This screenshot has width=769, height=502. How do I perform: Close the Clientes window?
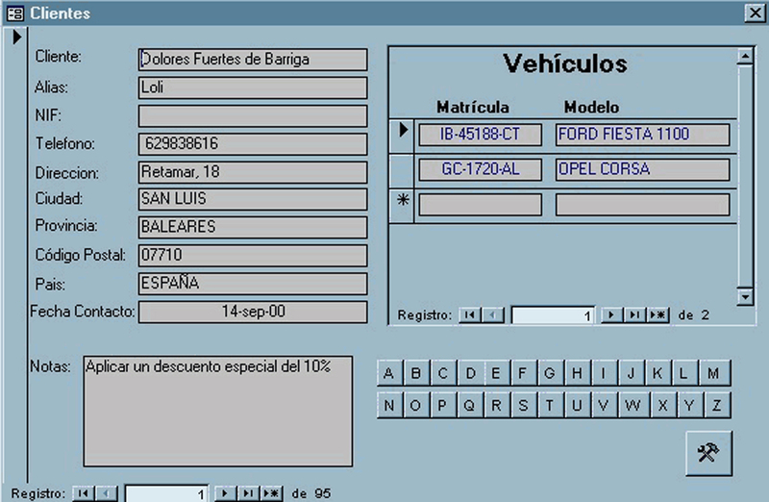756,13
